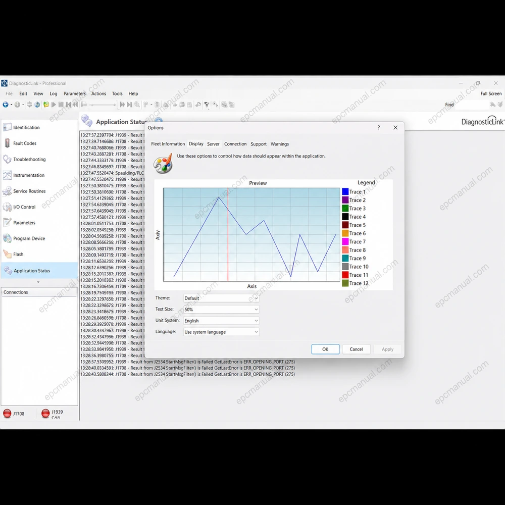Click the filter funnel toolbar icon

207,105
